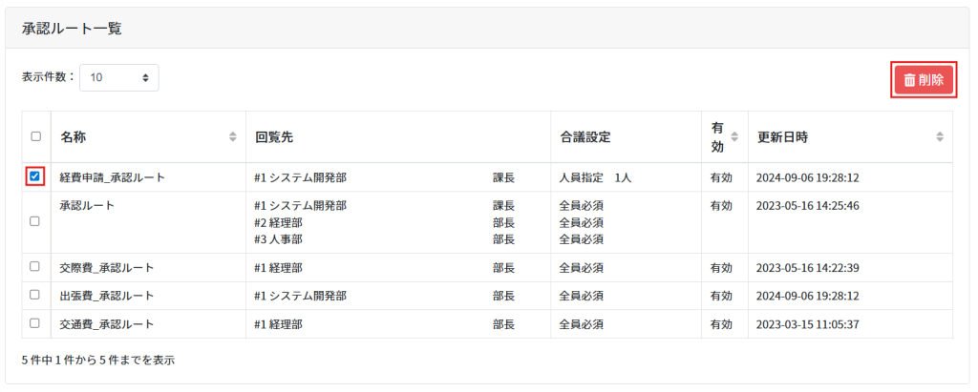This screenshot has width=978, height=392.
Task: Click the red 削除 delete button
Action: [924, 80]
